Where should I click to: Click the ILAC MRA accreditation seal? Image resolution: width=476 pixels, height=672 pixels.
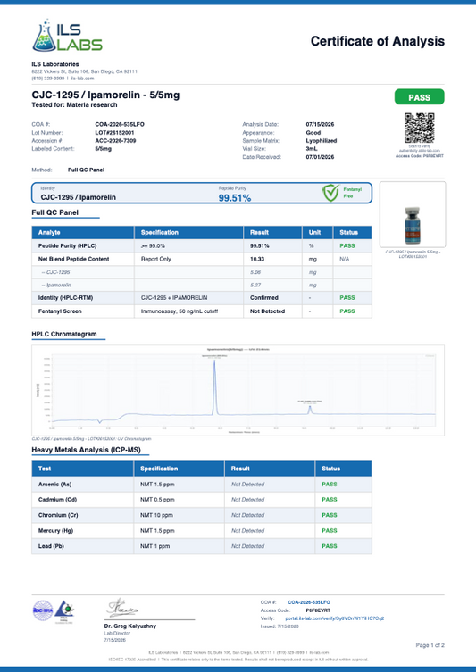click(43, 610)
